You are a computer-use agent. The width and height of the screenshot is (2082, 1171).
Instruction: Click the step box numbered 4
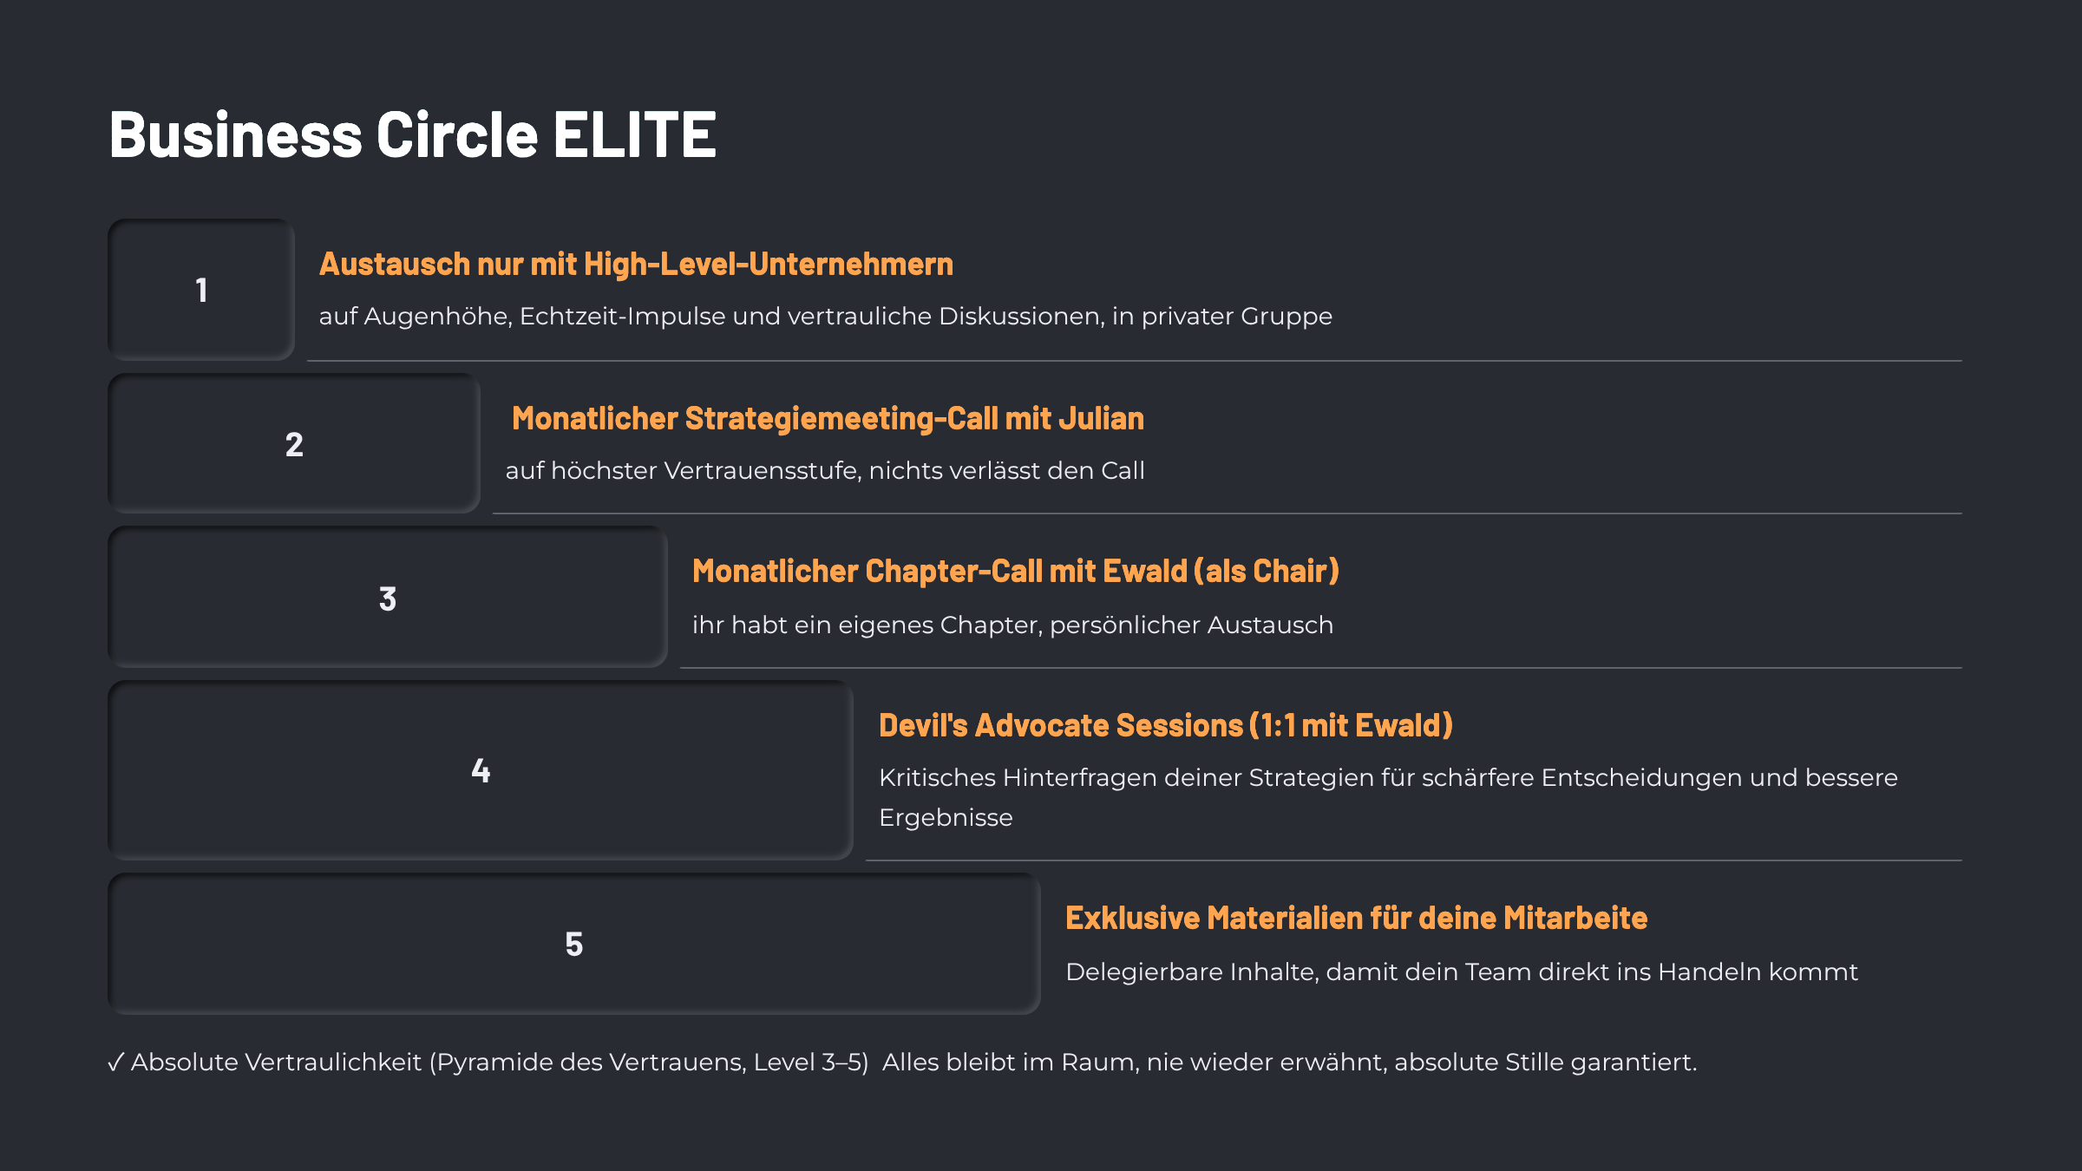[x=481, y=770]
